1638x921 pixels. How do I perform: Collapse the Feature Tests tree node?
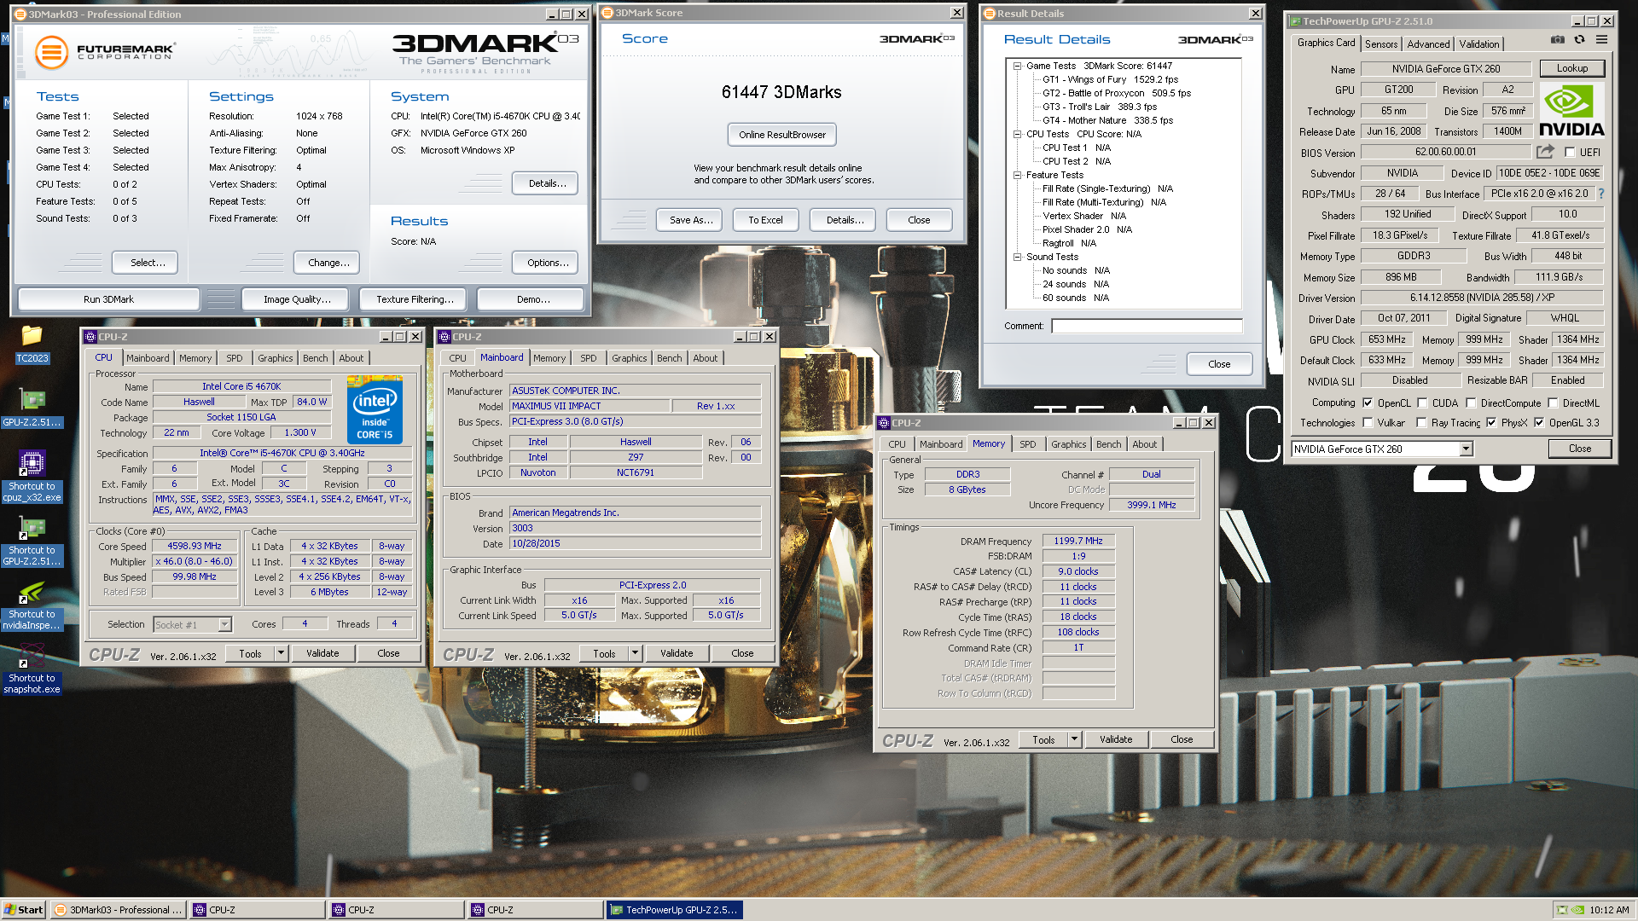click(x=1017, y=175)
